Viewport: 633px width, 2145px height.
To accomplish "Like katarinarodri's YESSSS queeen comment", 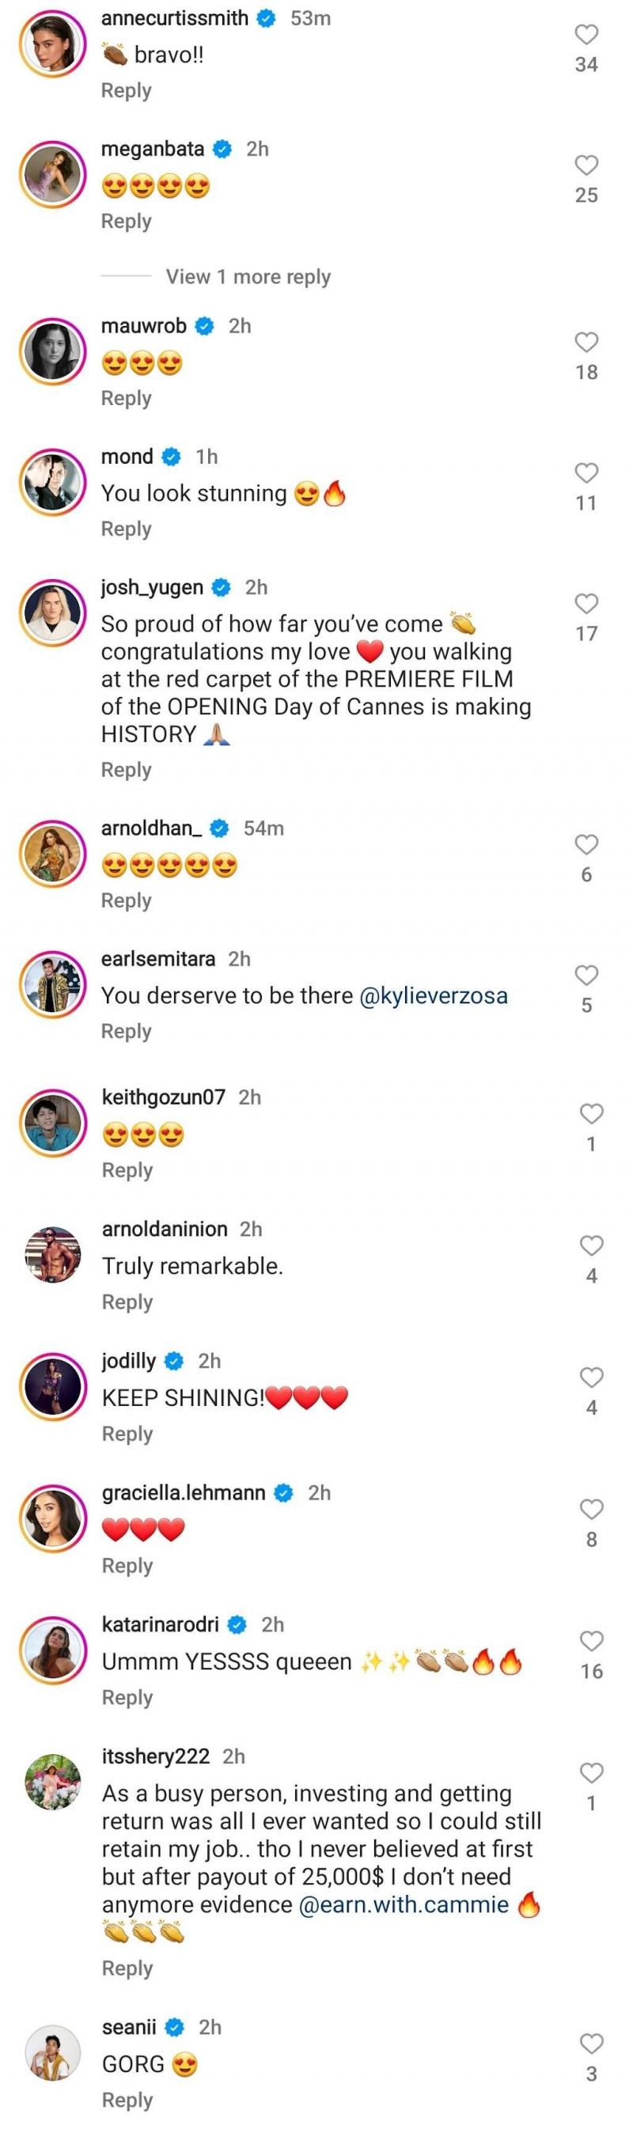I will pyautogui.click(x=591, y=1641).
